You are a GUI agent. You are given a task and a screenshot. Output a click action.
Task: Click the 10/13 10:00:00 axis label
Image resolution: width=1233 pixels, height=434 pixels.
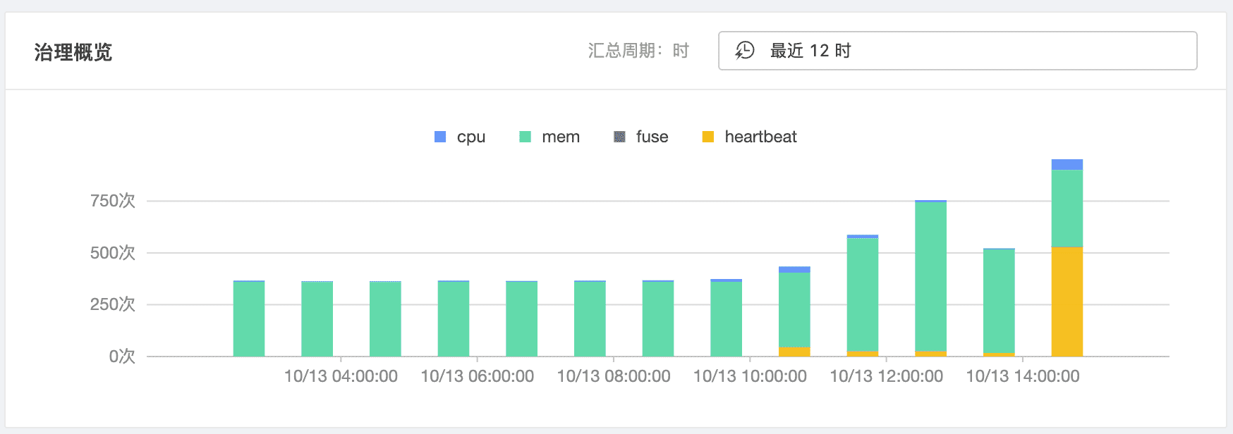750,376
